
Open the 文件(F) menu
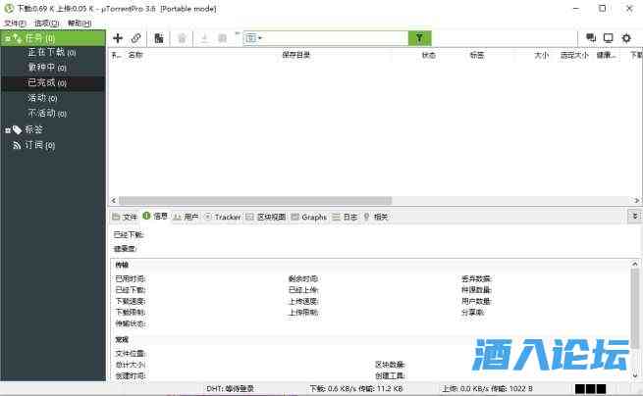click(x=15, y=24)
